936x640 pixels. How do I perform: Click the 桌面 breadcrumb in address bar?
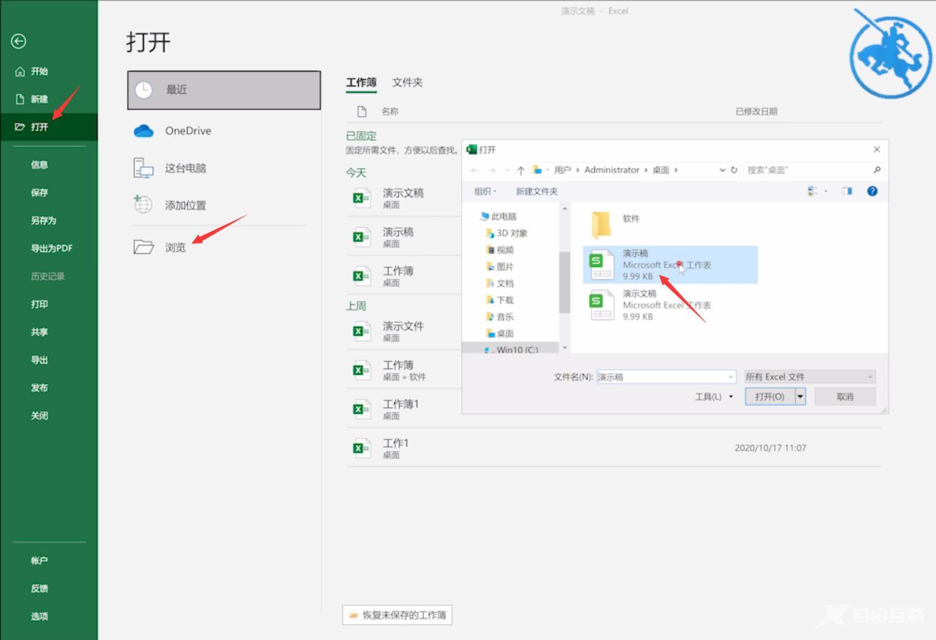pyautogui.click(x=661, y=170)
